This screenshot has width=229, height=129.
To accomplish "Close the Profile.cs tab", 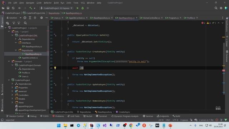I will click(197, 18).
